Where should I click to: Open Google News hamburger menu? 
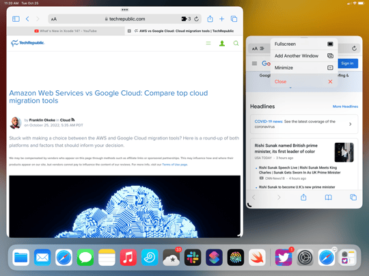pyautogui.click(x=254, y=64)
